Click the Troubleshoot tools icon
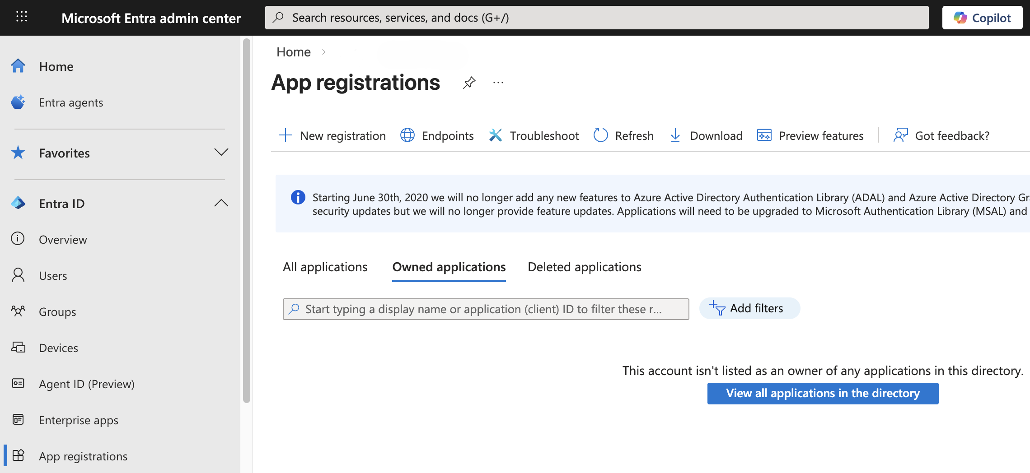The image size is (1030, 473). pos(496,135)
